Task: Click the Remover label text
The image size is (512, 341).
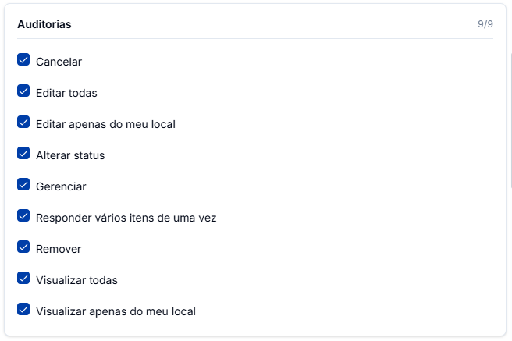Action: 59,249
